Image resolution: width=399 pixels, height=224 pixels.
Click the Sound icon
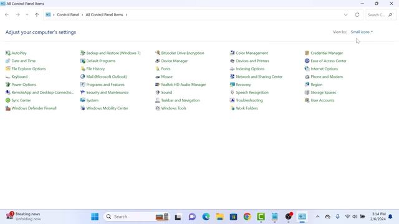coord(158,93)
